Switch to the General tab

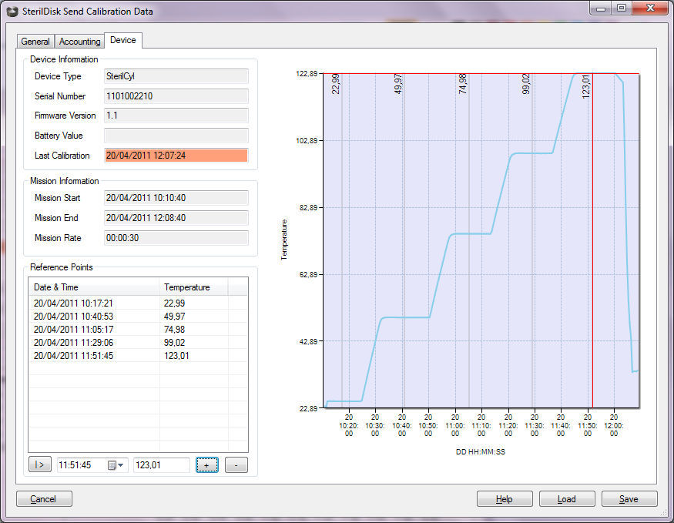click(35, 41)
